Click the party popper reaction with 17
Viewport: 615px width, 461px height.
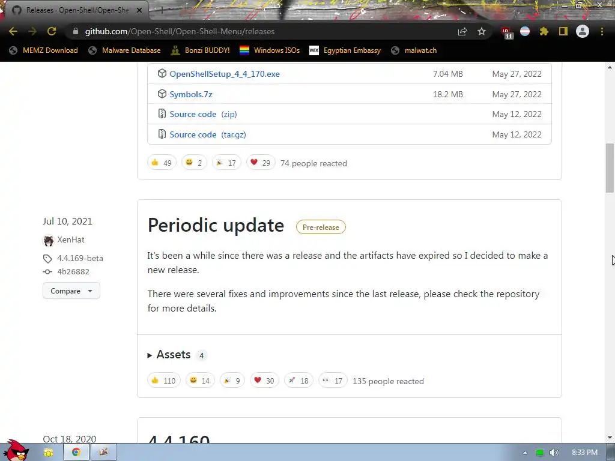coord(226,163)
